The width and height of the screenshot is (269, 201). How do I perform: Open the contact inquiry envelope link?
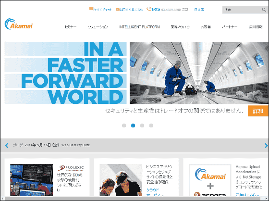click(x=129, y=10)
